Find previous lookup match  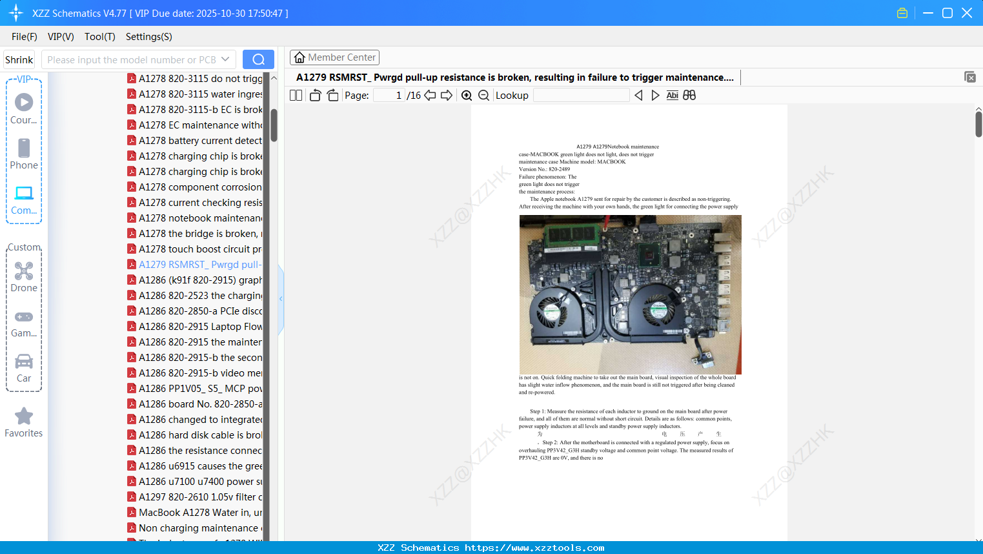click(x=638, y=96)
